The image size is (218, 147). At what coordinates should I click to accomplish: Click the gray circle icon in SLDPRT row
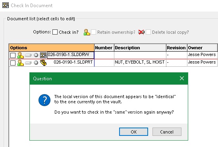[36, 63]
